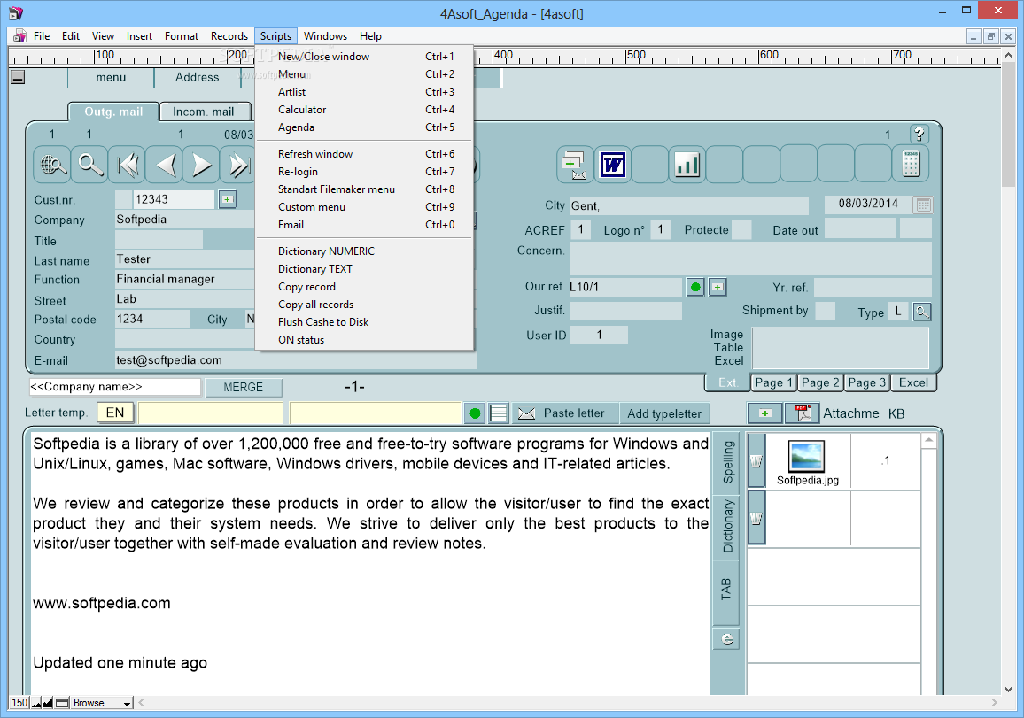
Task: Switch to the Incom. mail tab
Action: (x=203, y=112)
